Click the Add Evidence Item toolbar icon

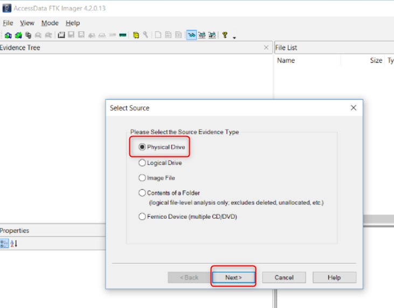point(8,35)
